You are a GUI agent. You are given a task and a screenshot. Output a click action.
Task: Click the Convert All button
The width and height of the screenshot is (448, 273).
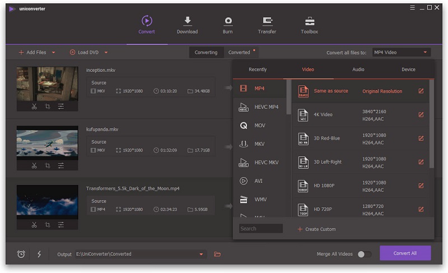pyautogui.click(x=405, y=253)
